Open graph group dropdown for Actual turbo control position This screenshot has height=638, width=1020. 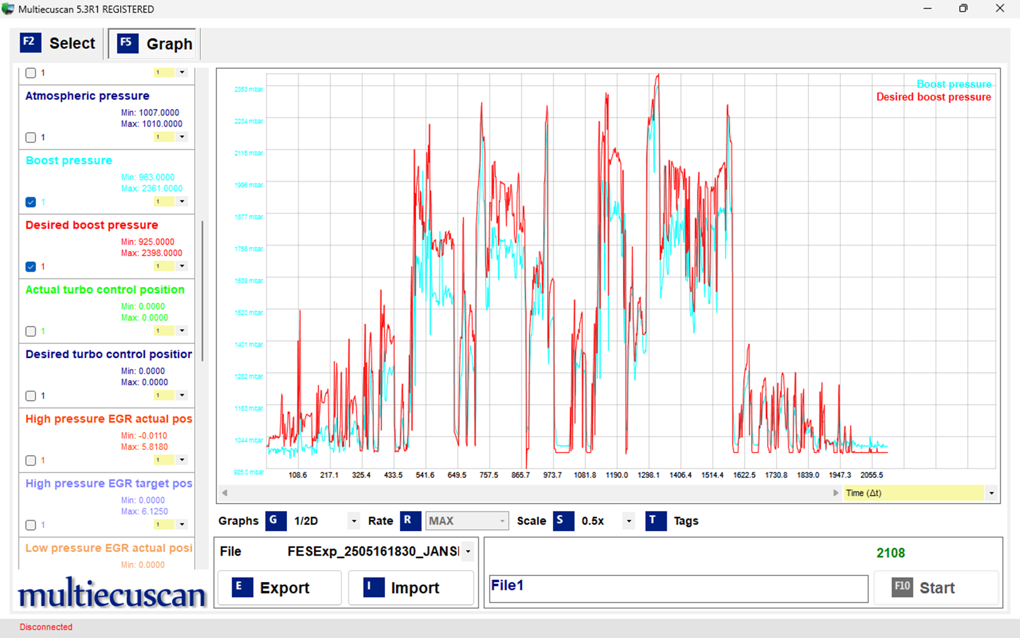[182, 330]
